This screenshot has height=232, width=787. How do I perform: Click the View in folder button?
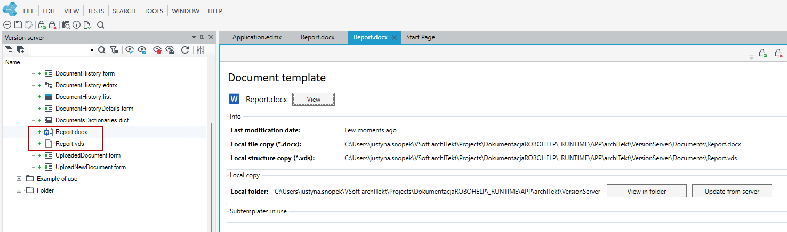click(x=647, y=191)
